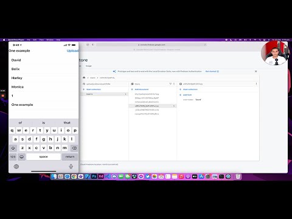Open the Help menu
292x219 pixels.
pyautogui.click(x=58, y=40)
